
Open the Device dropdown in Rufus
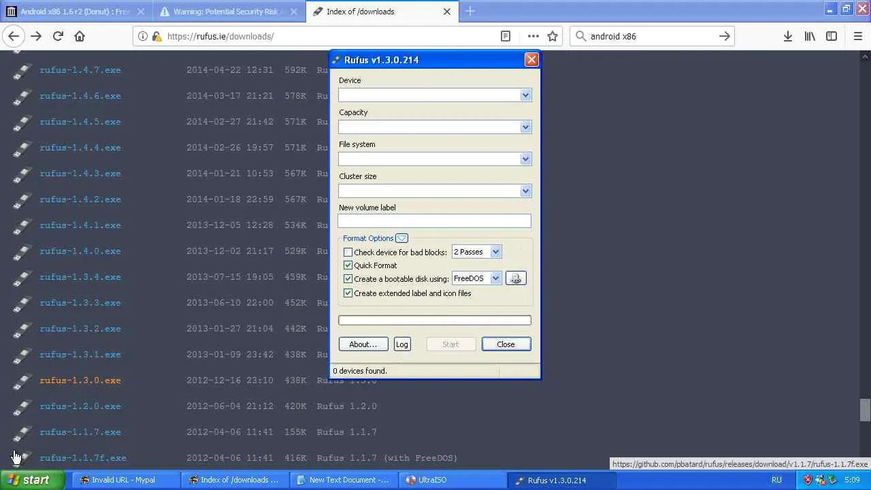(x=525, y=95)
